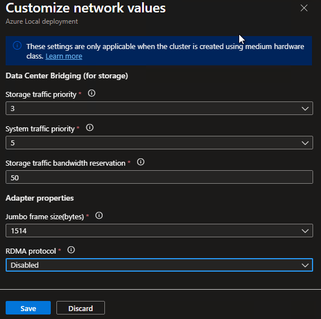Screen dimensions: 321x319
Task: Follow the Learn more link
Action: (64, 56)
